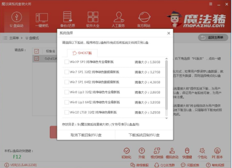Click 取消下载且制作U盘 button
Viewport: 232px width, 168px height.
86,135
